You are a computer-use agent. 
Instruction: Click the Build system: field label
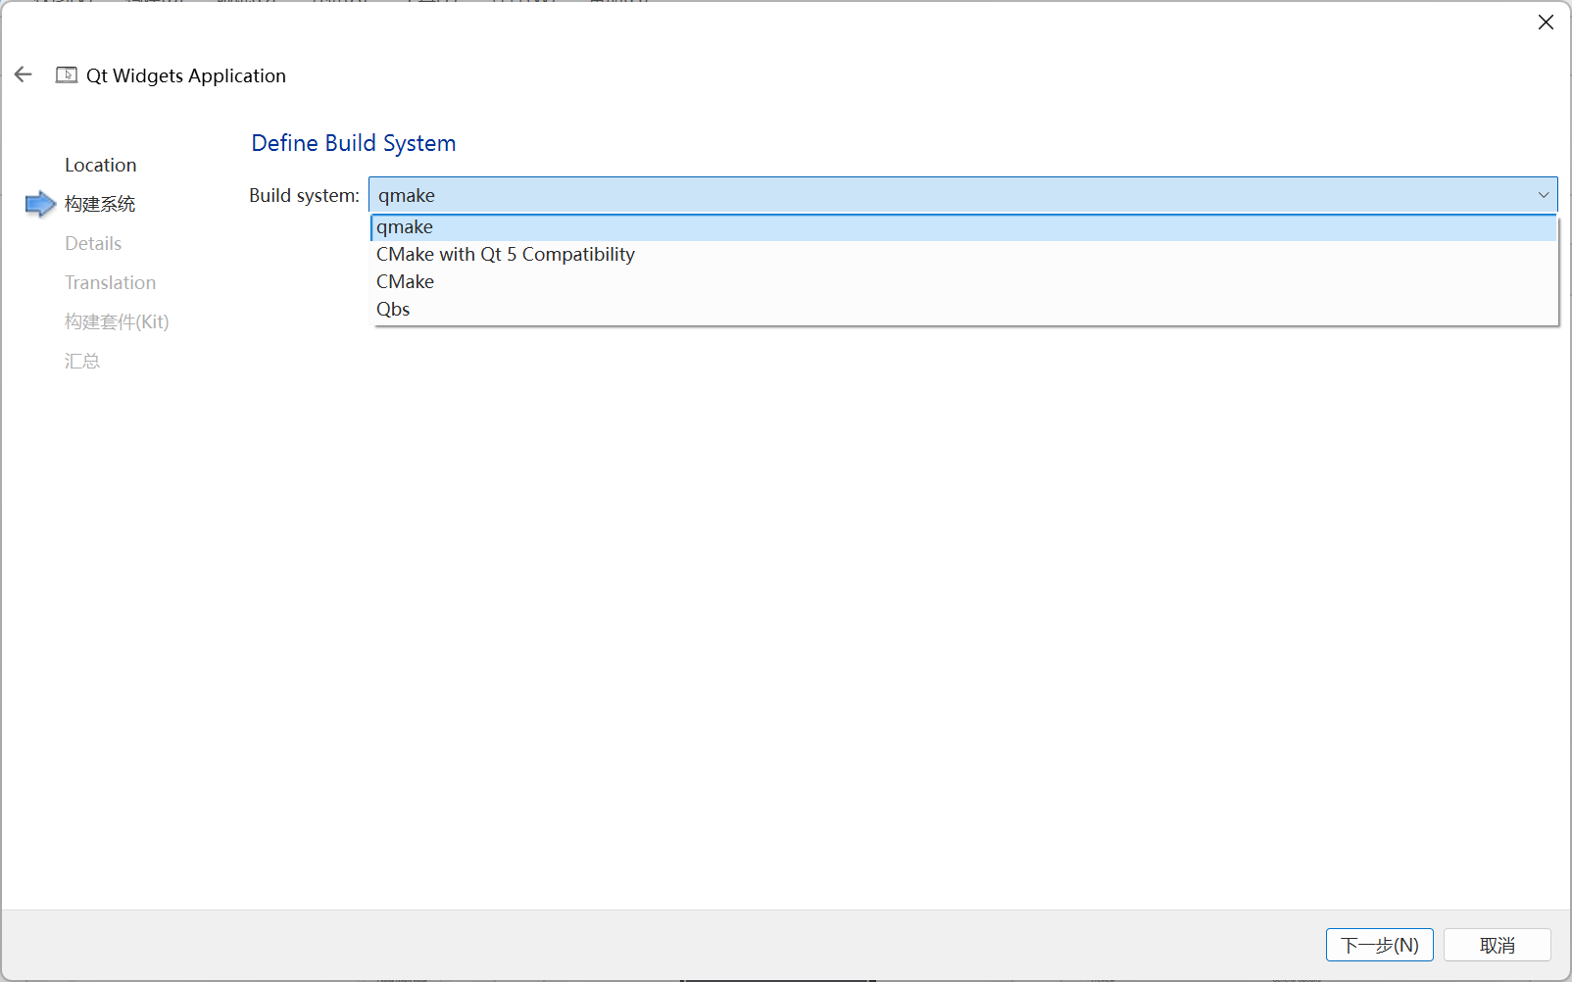click(304, 195)
